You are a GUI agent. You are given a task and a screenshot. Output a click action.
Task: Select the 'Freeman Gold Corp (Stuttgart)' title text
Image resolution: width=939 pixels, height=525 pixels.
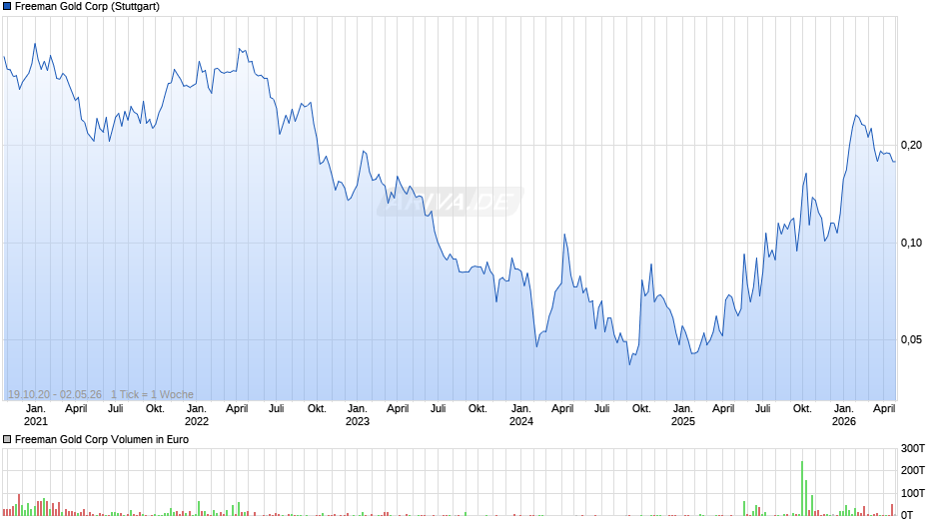88,7
